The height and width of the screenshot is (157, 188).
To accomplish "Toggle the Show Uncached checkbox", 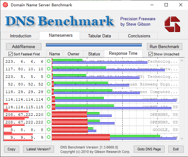I will coord(150,54).
